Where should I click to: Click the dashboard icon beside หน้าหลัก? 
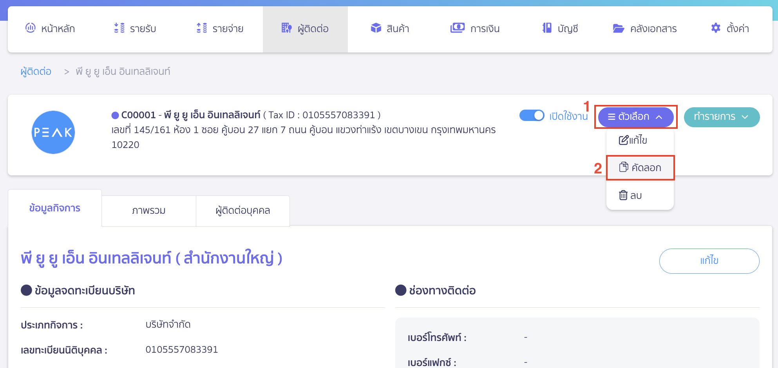30,28
